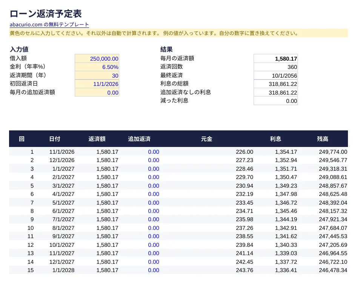Select the 返済期間 input cell showing 30
Screen dimensions: 357x283
pyautogui.click(x=97, y=75)
